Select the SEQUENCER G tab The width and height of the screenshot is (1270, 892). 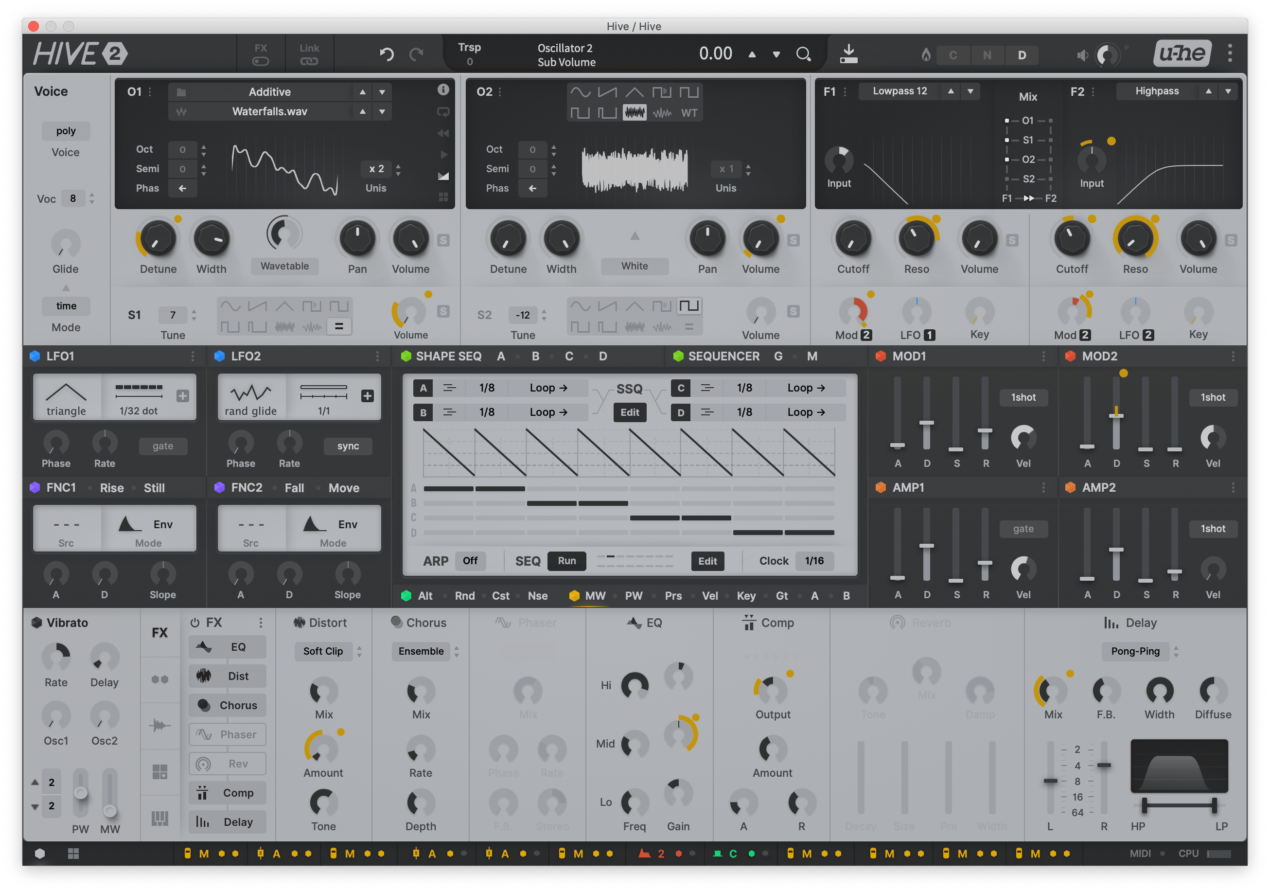(x=778, y=356)
